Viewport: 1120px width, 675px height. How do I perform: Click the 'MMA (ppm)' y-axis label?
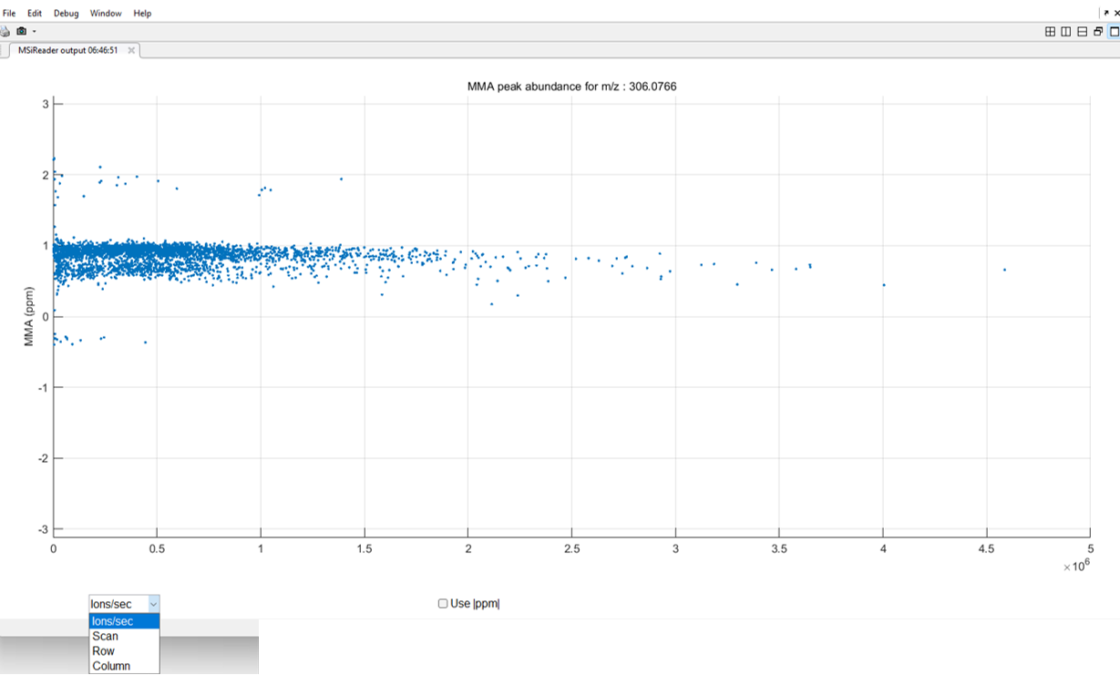pos(28,316)
